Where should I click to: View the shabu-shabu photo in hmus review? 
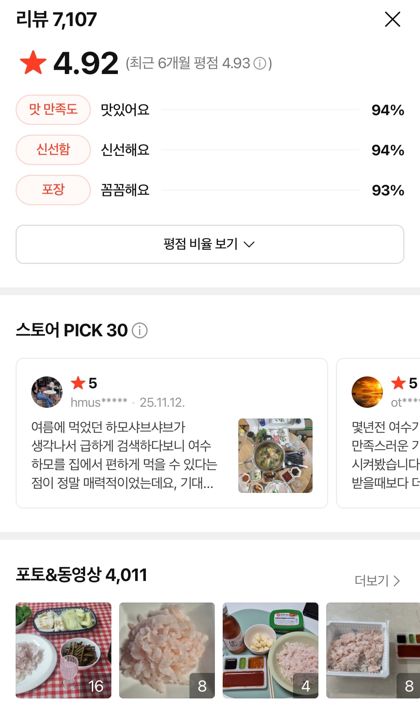[275, 455]
